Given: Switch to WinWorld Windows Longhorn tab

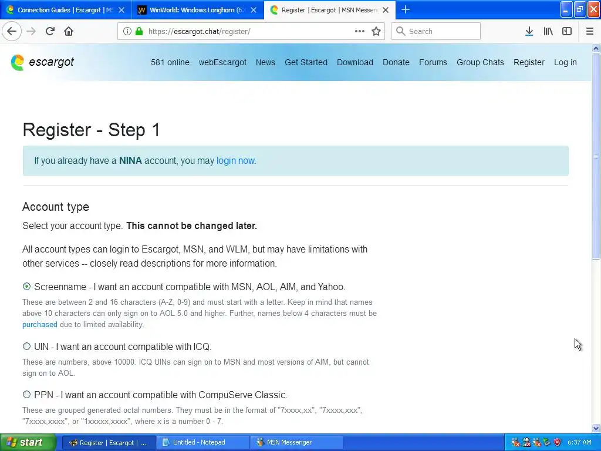Looking at the screenshot, I should point(198,10).
